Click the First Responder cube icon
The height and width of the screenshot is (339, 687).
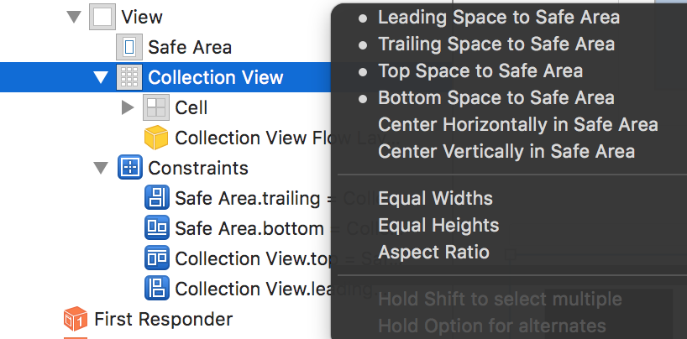pos(76,319)
